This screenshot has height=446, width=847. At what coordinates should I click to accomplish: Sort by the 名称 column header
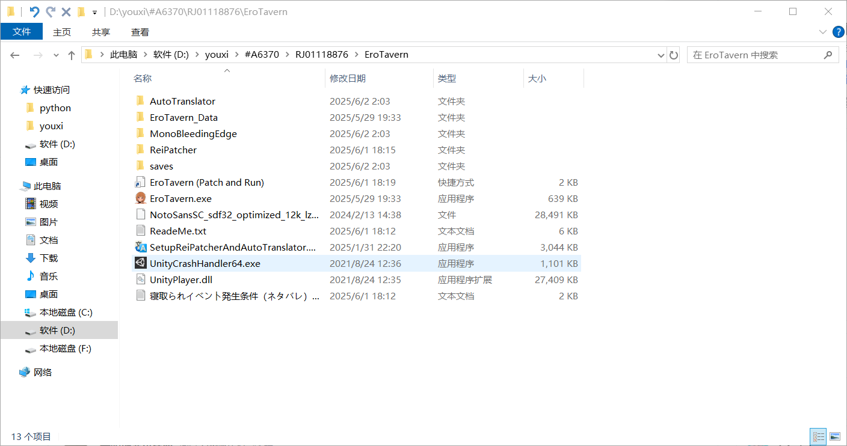click(x=143, y=78)
